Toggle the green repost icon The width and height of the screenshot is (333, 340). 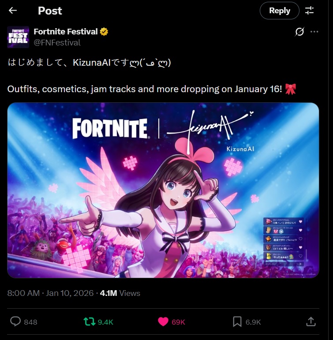coord(90,322)
